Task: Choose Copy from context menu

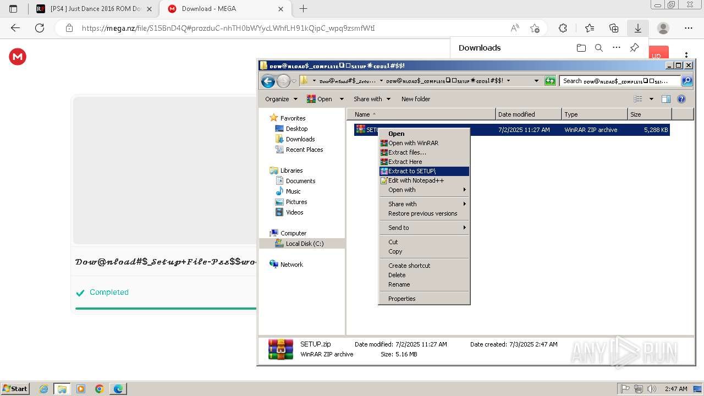Action: coord(424,251)
